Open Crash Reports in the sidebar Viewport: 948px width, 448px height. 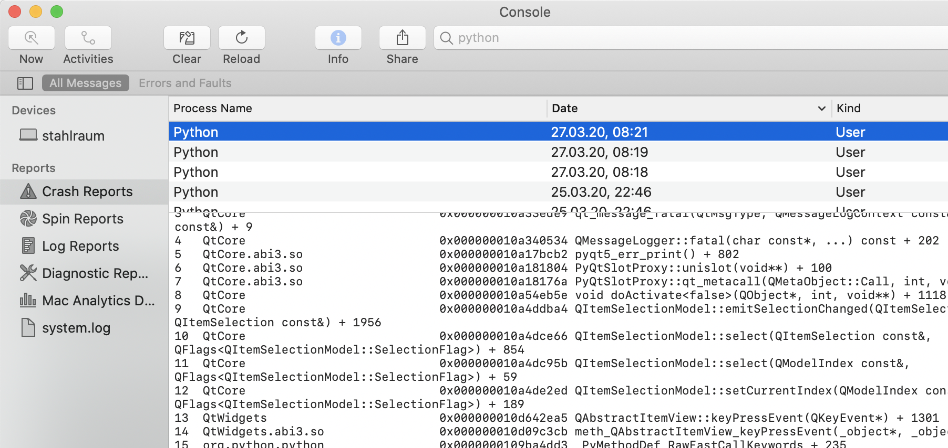click(84, 191)
